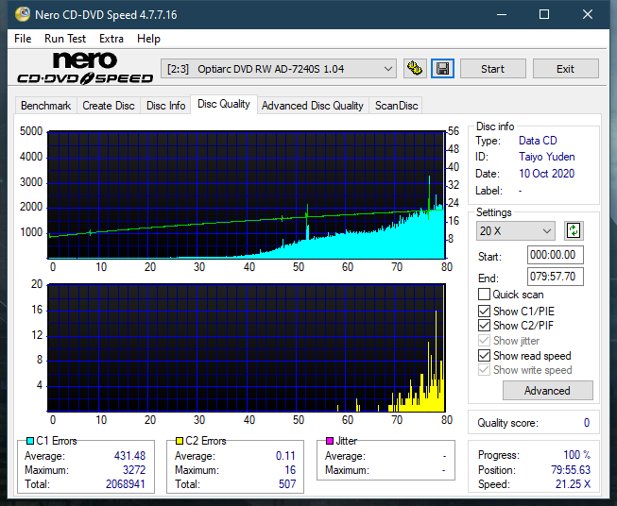The height and width of the screenshot is (506, 617).
Task: Switch to Advanced Disc Quality tab
Action: (x=313, y=106)
